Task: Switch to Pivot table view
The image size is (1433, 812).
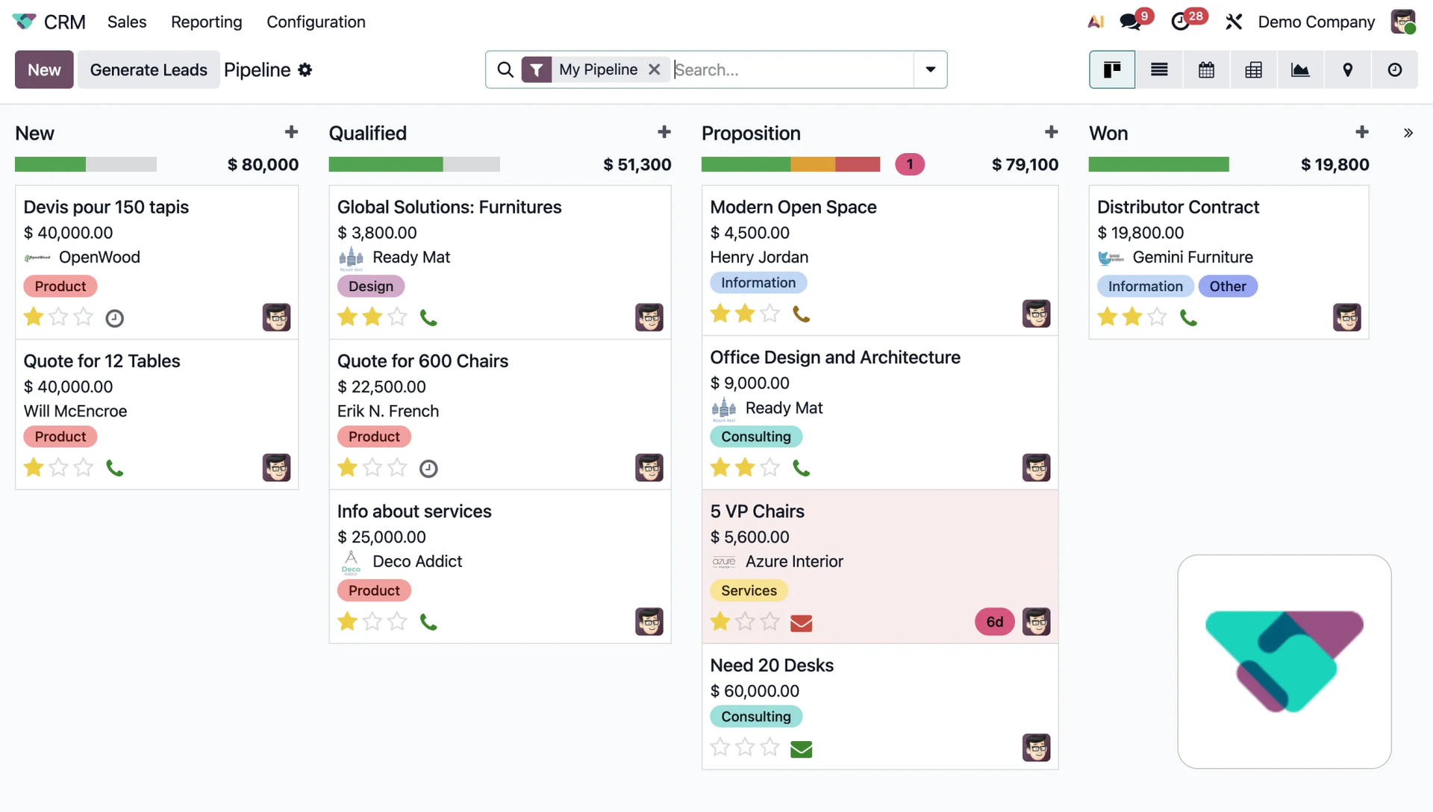Action: (1253, 69)
